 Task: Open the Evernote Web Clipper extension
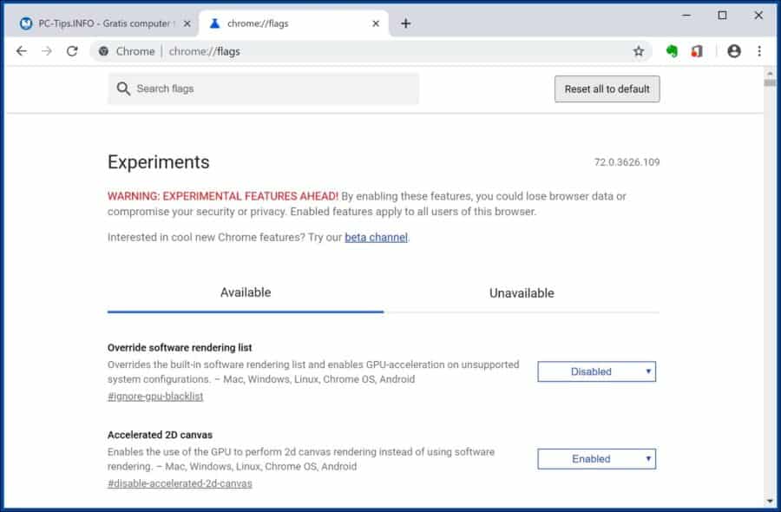point(672,51)
